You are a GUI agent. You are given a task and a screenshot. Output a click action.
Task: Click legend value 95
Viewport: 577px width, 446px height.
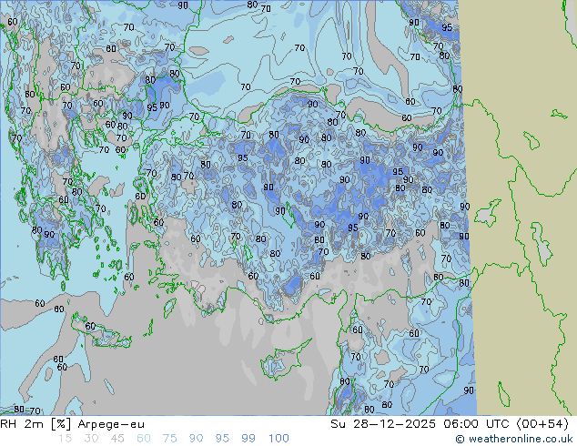[222, 439]
